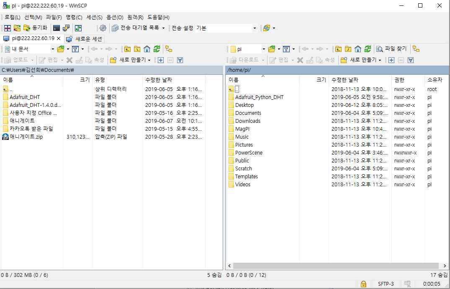Open the 전송 설정 기본 combo box

pyautogui.click(x=226, y=28)
